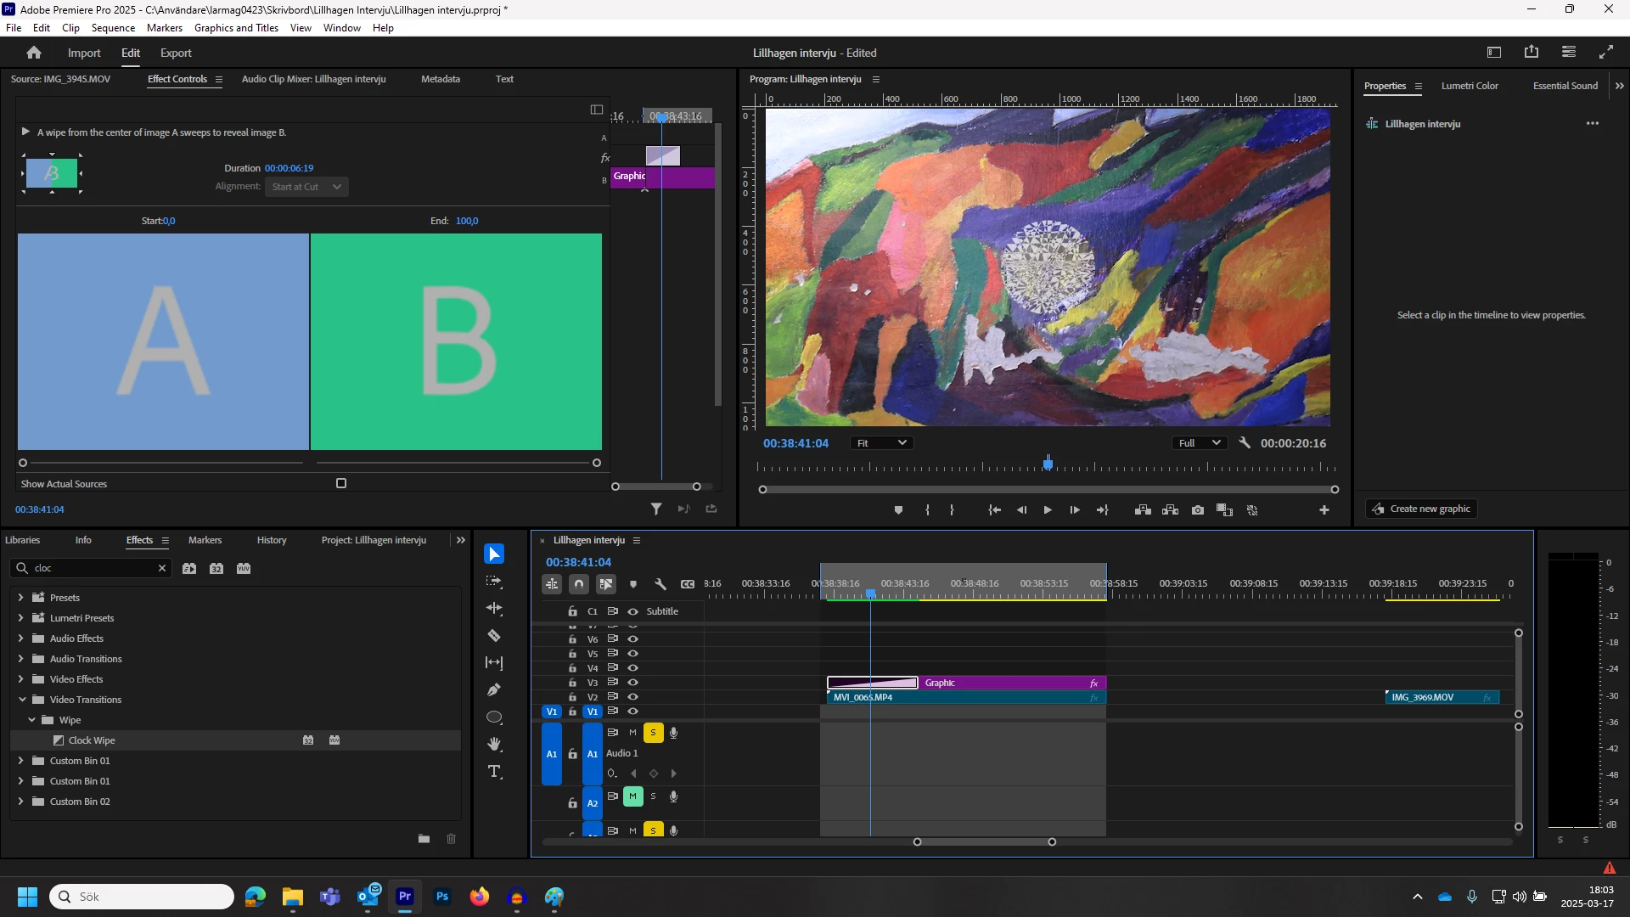The image size is (1630, 917).
Task: Pick the Ripple Edit tool
Action: coord(494,609)
